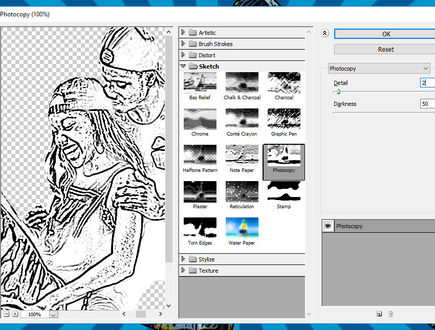This screenshot has width=435, height=330.
Task: Click the delete effect layer trash icon
Action: 390,314
